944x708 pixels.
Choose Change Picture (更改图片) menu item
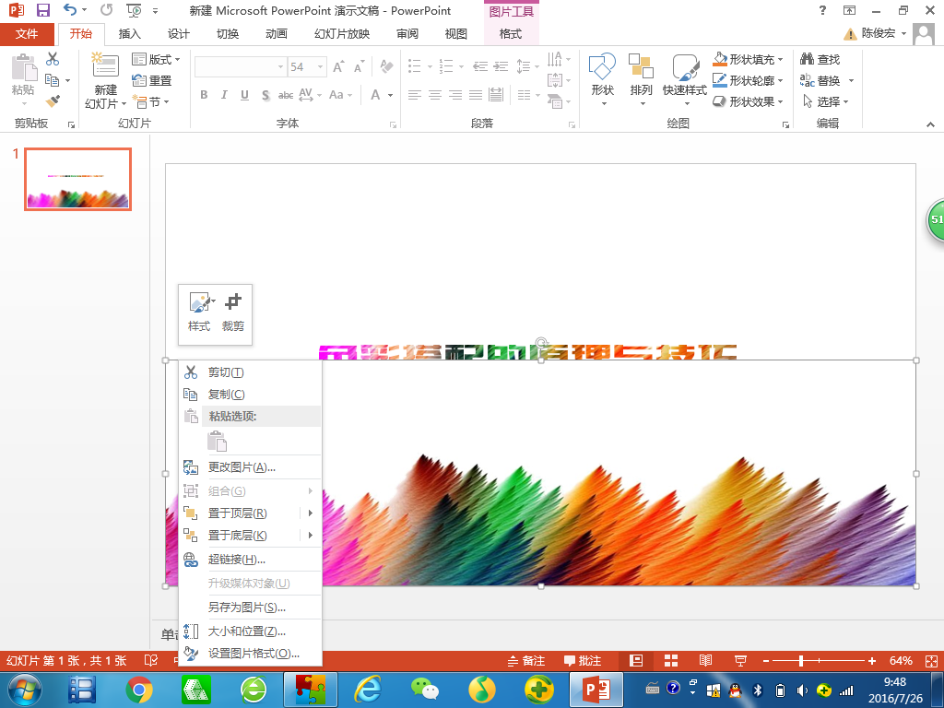pyautogui.click(x=251, y=467)
